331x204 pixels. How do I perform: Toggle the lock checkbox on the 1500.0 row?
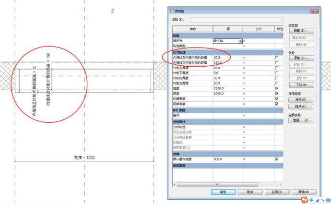(277, 89)
